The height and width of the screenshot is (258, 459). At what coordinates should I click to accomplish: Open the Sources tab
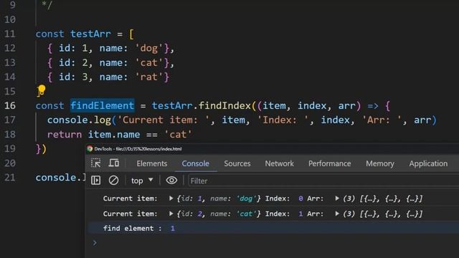(237, 163)
